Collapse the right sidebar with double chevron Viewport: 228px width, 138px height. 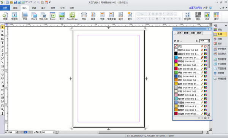(226, 25)
